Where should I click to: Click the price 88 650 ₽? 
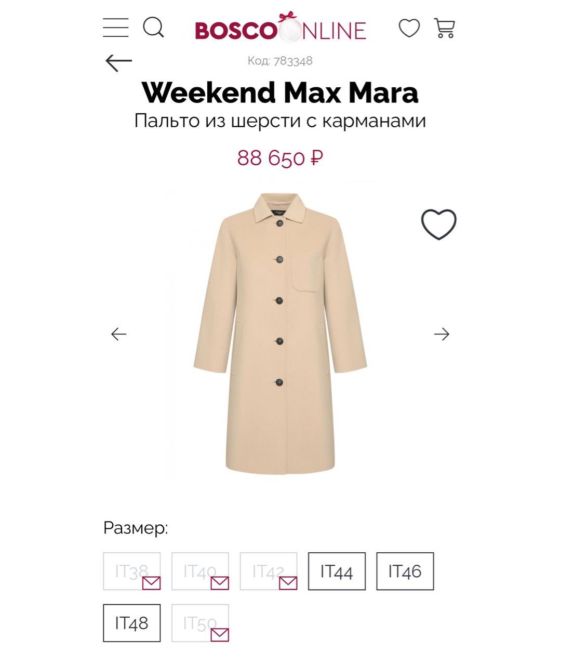pos(280,157)
